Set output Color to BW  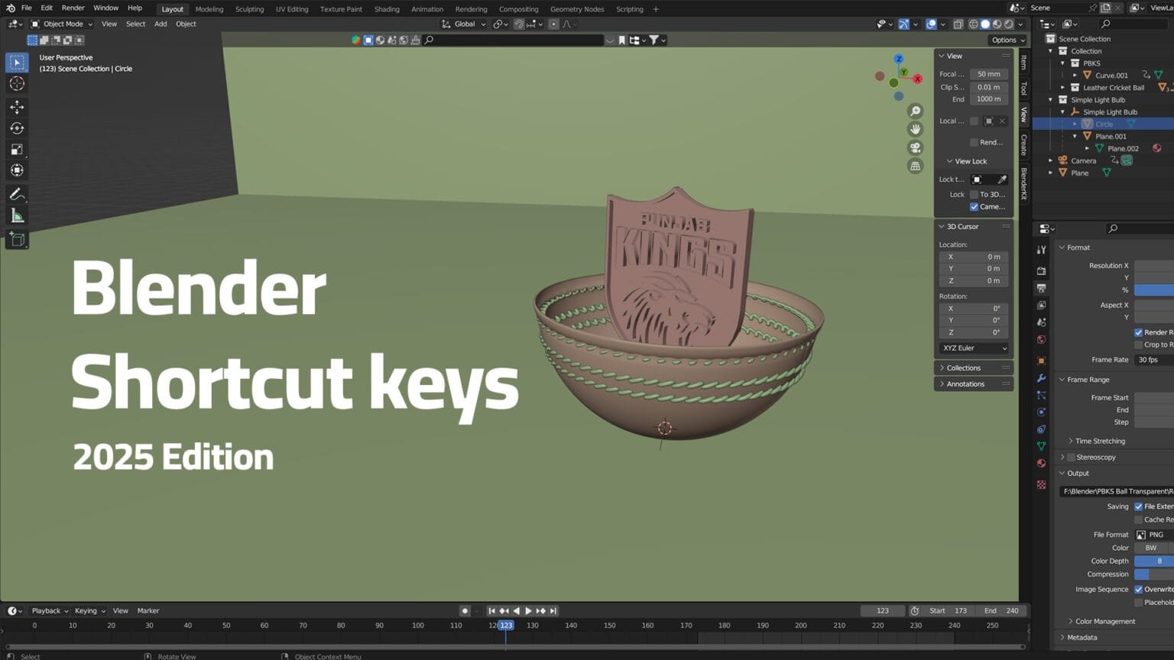pyautogui.click(x=1150, y=548)
